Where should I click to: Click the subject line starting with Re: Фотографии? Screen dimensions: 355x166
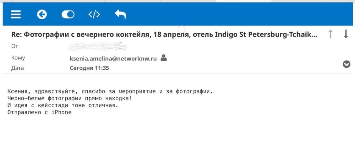(164, 35)
